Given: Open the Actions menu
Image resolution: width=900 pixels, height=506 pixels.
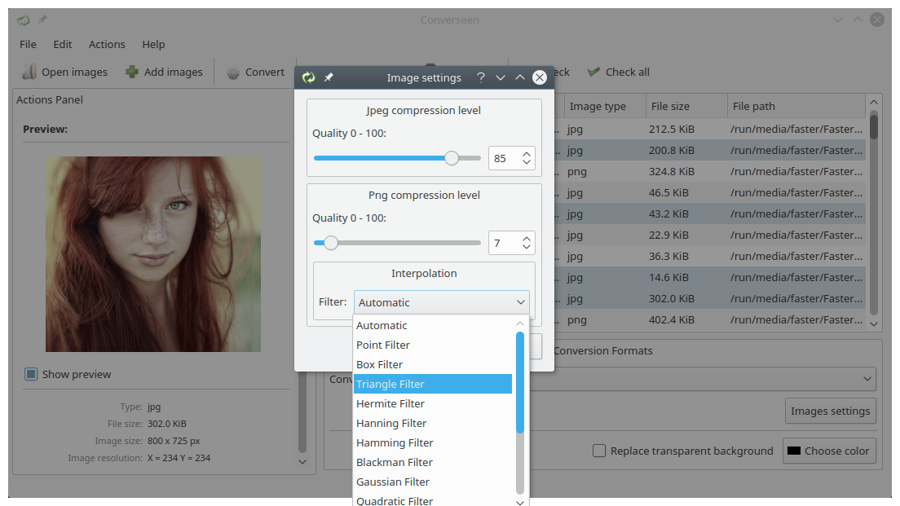Looking at the screenshot, I should click(x=107, y=44).
